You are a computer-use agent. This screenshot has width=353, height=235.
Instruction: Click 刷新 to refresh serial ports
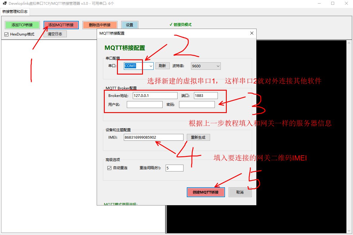click(162, 66)
